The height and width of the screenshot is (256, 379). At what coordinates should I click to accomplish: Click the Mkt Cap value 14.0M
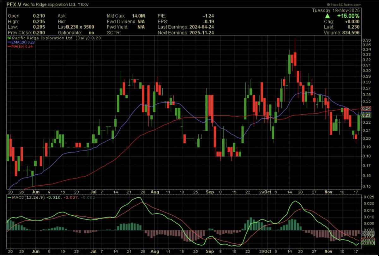pyautogui.click(x=139, y=16)
